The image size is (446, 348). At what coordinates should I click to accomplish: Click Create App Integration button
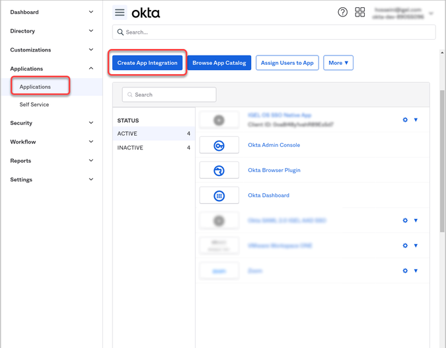[x=147, y=63]
